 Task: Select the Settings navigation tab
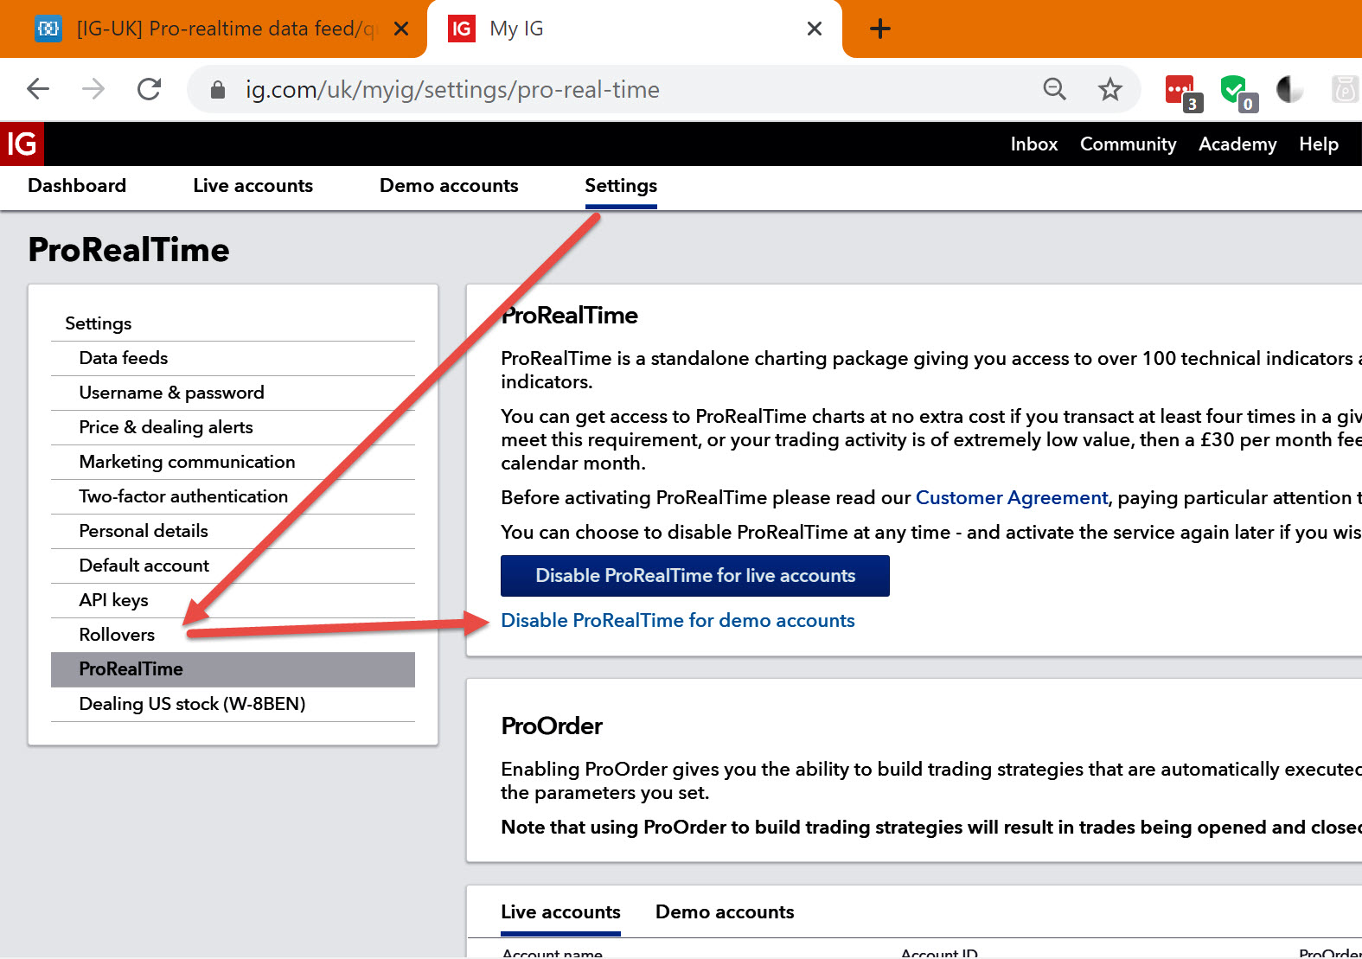click(621, 186)
